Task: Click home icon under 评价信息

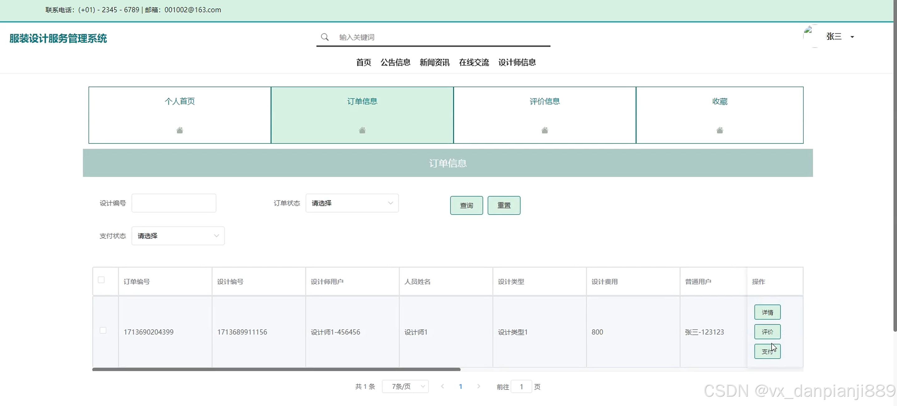Action: click(545, 130)
